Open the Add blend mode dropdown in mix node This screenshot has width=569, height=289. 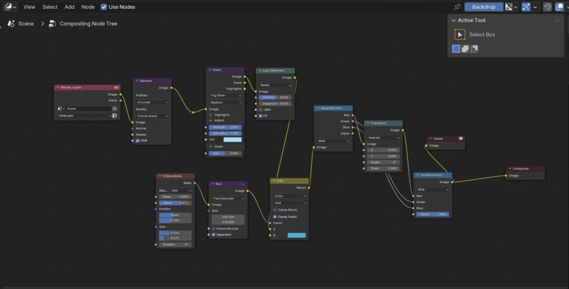point(289,203)
